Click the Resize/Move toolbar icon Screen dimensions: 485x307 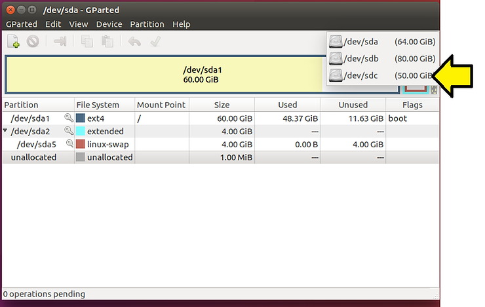point(61,42)
